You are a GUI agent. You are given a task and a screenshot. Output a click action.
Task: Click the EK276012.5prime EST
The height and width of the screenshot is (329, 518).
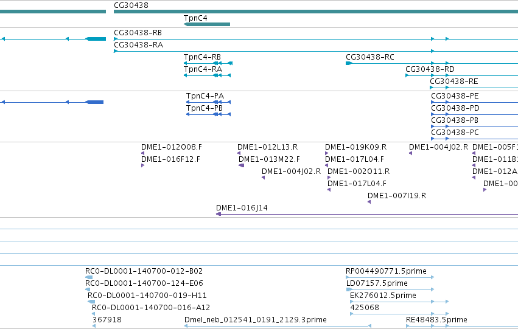click(x=399, y=302)
